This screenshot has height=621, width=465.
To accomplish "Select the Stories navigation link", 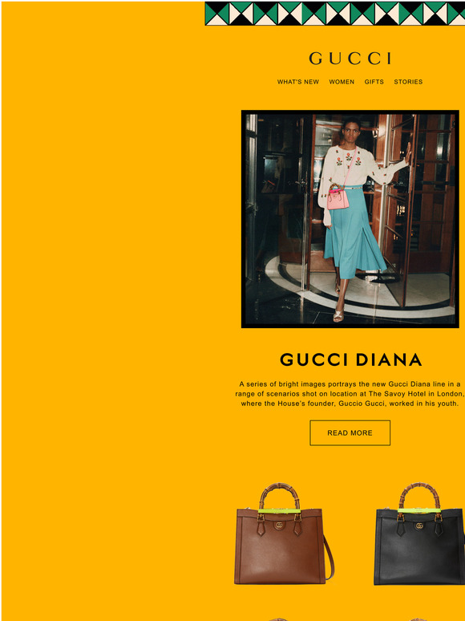I will pyautogui.click(x=408, y=82).
